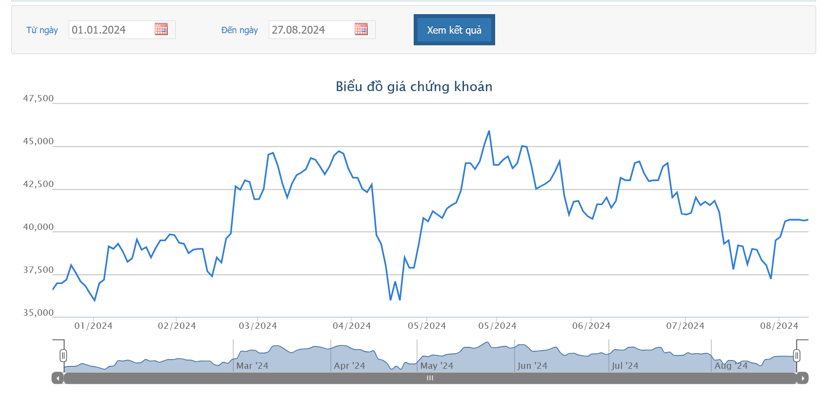Click the 03/2024 x-axis label
The width and height of the screenshot is (822, 398).
pos(258,326)
